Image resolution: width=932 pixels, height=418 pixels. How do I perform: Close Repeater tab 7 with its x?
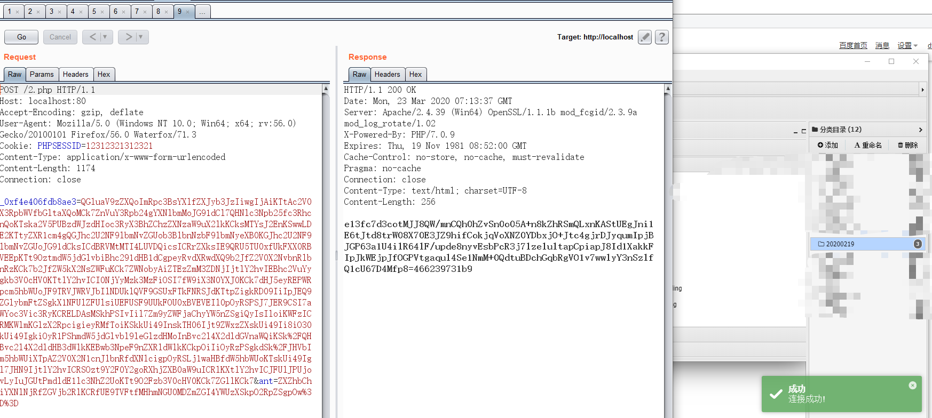(x=145, y=12)
